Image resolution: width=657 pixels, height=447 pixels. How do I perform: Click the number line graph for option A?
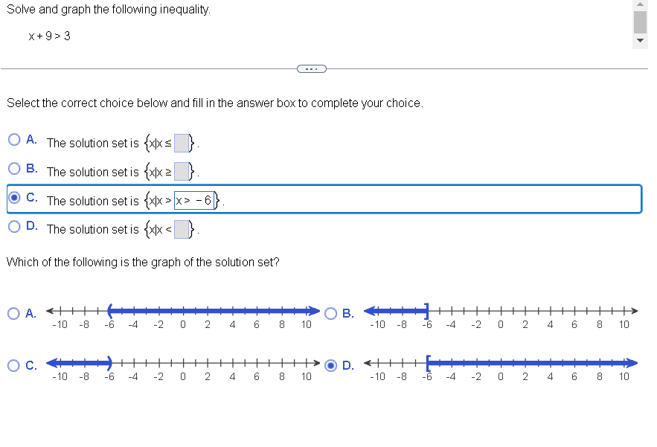point(182,310)
